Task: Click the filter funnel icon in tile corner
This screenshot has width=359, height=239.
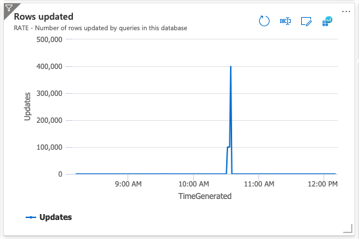Action: click(x=9, y=9)
